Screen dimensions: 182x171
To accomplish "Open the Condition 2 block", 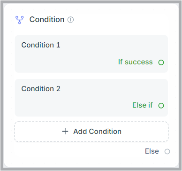I will tap(91, 98).
